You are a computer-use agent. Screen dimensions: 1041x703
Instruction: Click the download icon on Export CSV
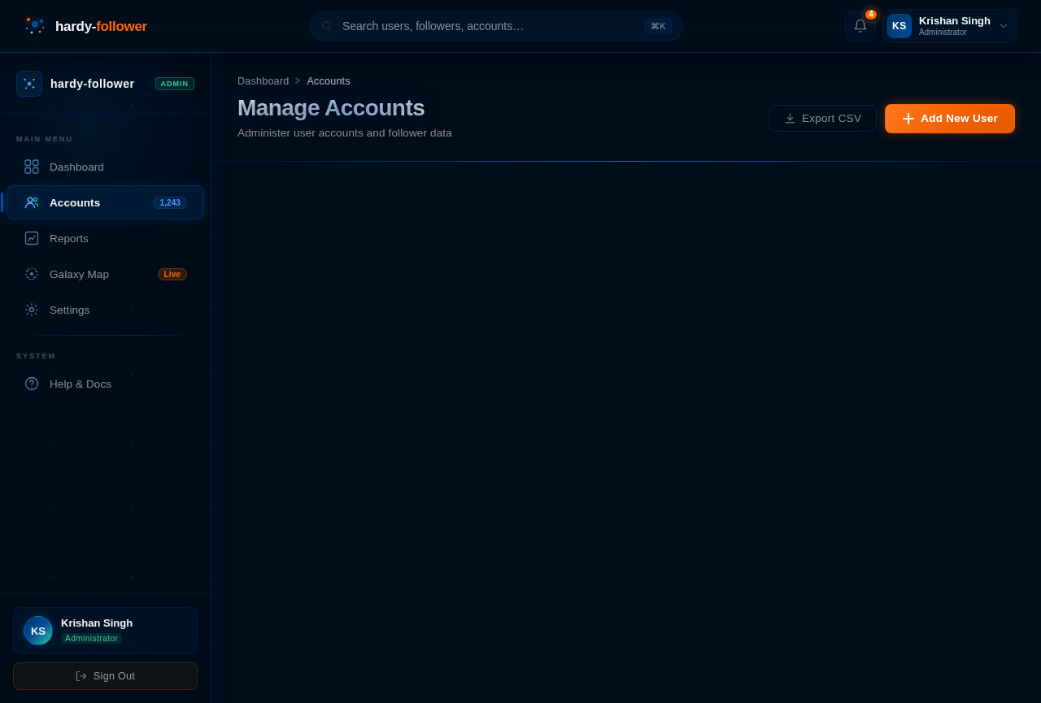pos(790,119)
